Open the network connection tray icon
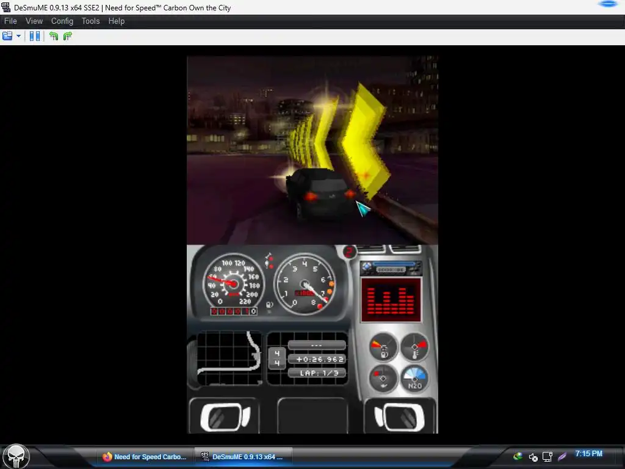Viewport: 625px width, 469px height. pyautogui.click(x=547, y=457)
